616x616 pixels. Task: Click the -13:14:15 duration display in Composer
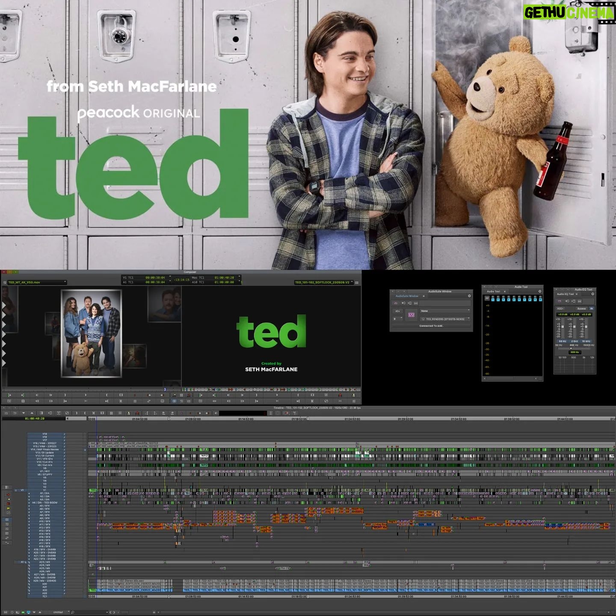181,280
